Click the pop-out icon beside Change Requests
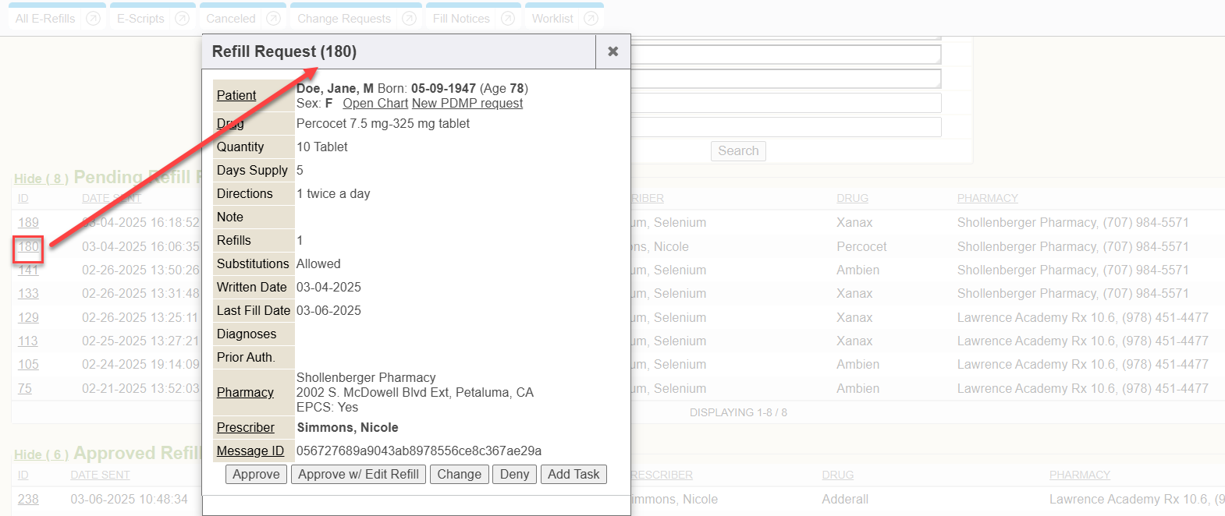The image size is (1225, 516). pos(409,19)
